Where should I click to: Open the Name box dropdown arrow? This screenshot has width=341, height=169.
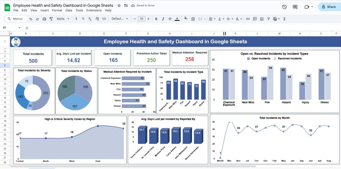[19, 28]
